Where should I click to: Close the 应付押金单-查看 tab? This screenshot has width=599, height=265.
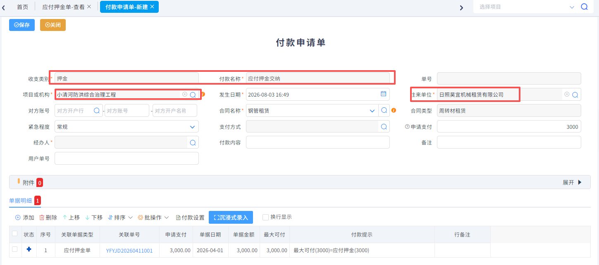[89, 7]
